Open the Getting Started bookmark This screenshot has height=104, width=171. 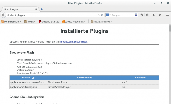49,21
